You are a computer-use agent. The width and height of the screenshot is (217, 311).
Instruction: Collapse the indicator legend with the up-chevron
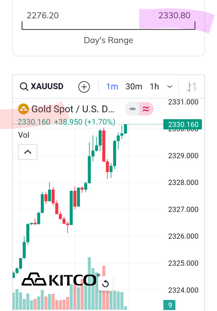(x=28, y=152)
